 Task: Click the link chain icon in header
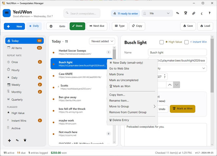pos(193,13)
